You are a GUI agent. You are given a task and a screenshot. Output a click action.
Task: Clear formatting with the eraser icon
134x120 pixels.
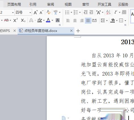49,12
